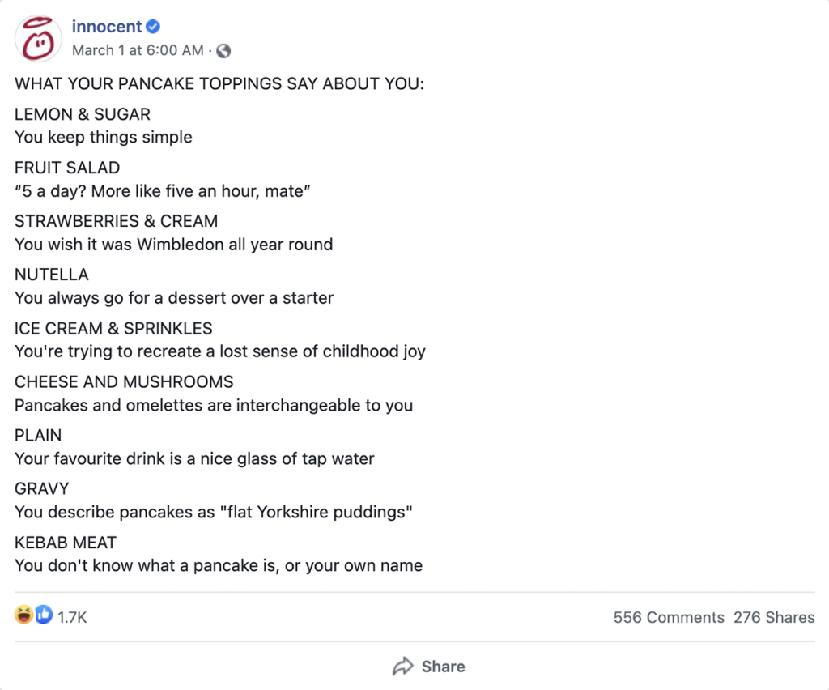Open the 556 Comments link
829x690 pixels.
click(669, 617)
